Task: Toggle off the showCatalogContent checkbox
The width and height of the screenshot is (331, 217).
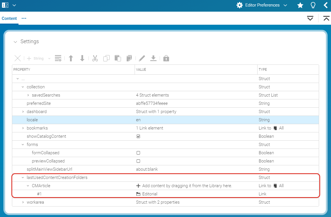Action: coord(138,136)
